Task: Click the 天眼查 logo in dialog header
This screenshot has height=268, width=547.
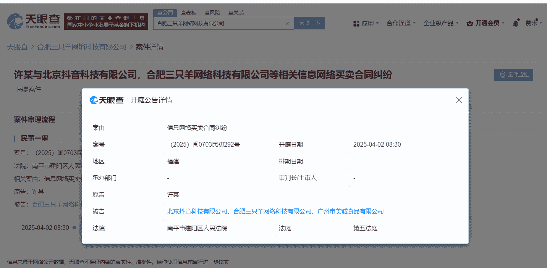Action: pyautogui.click(x=107, y=100)
